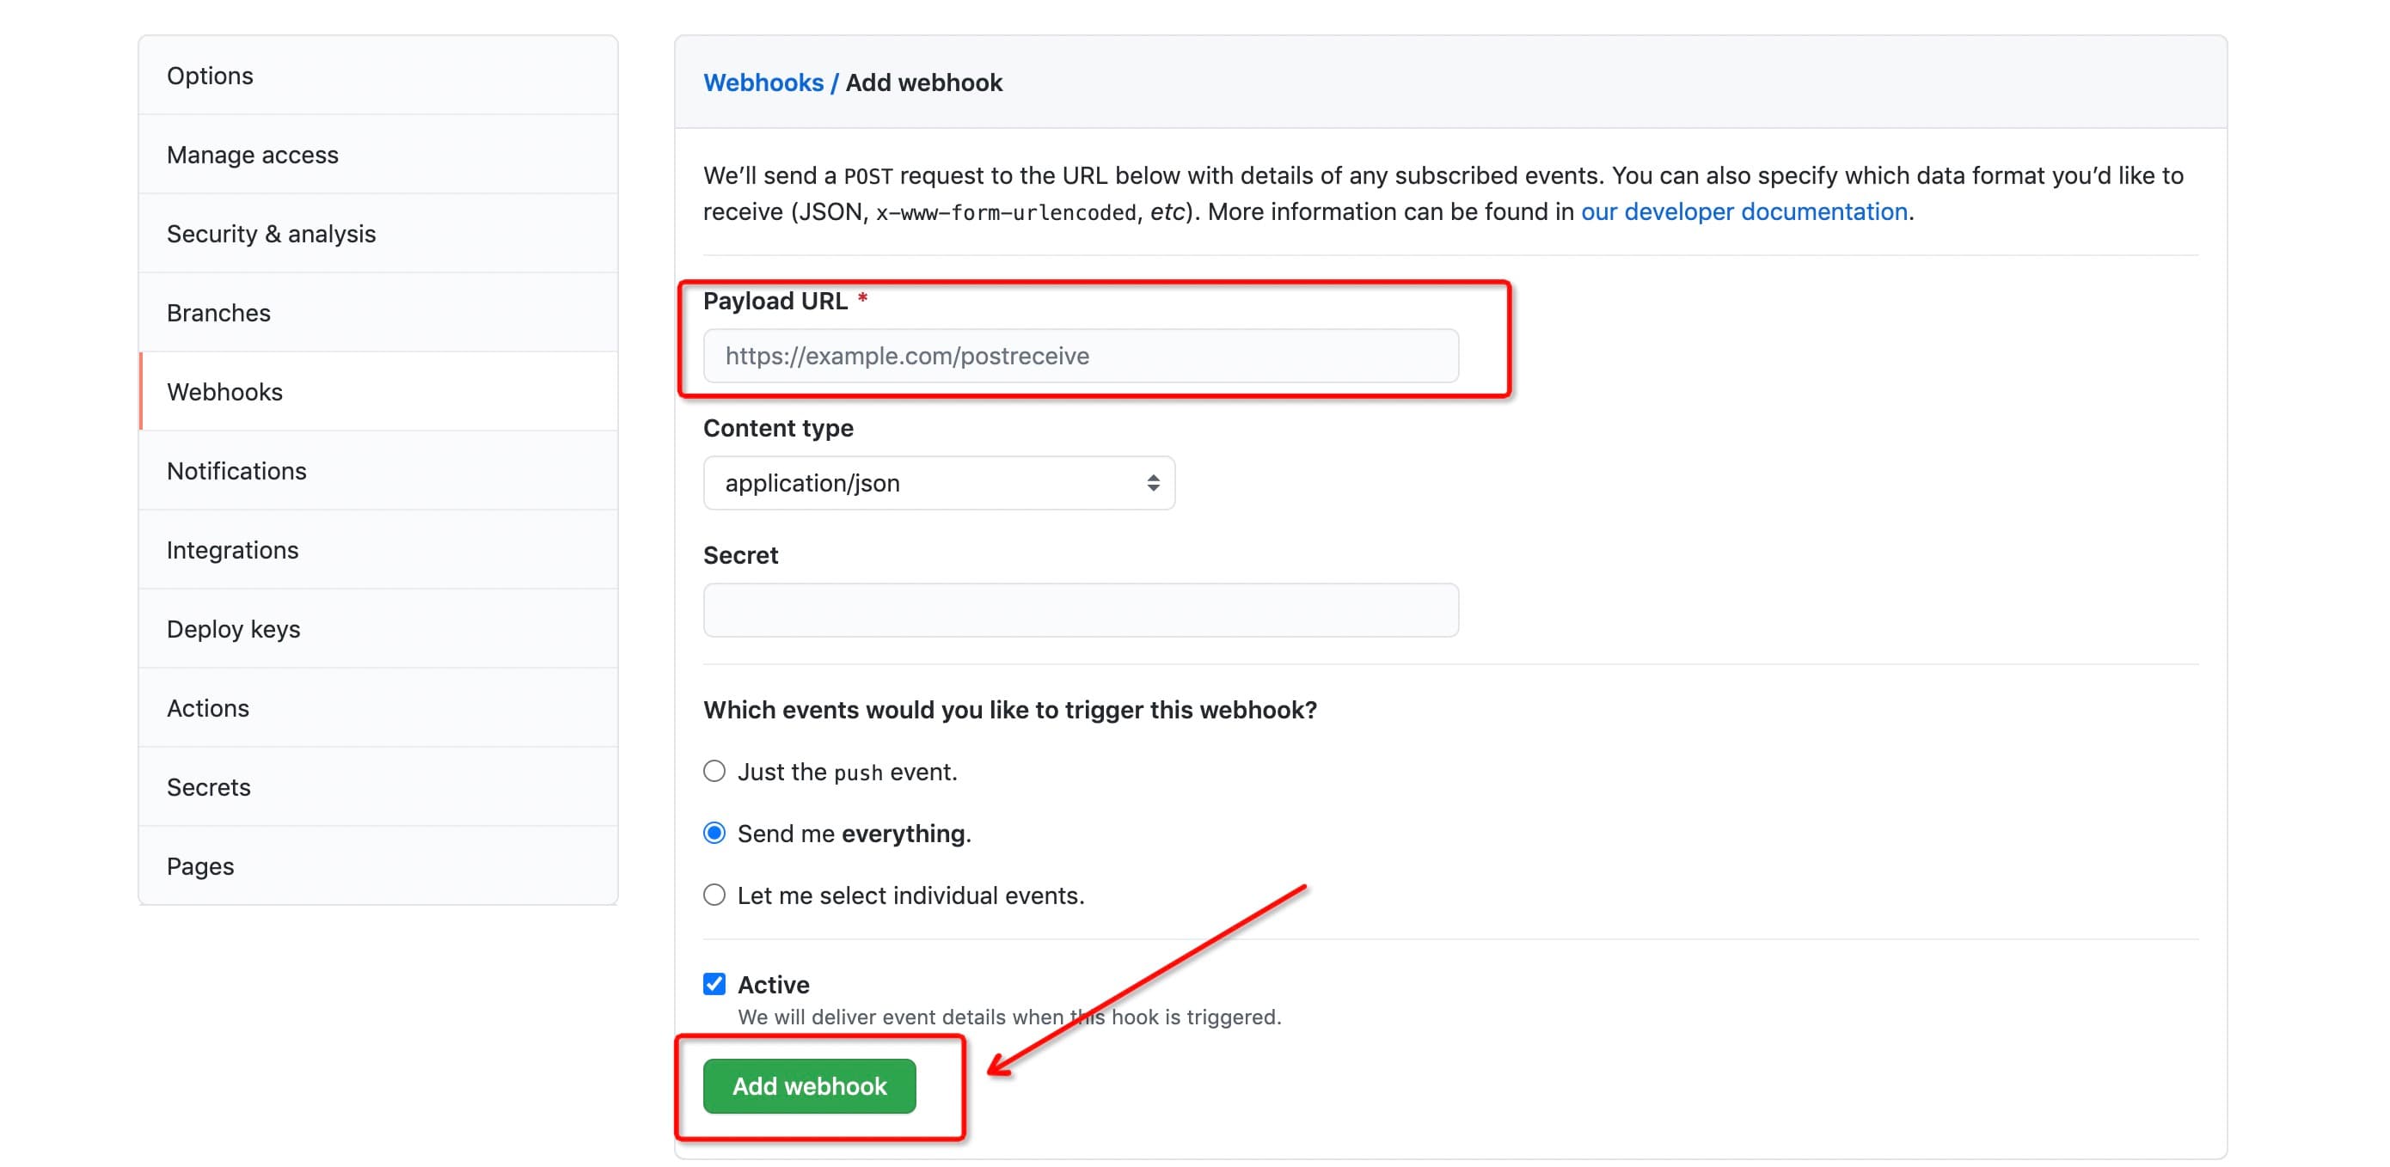Viewport: 2390px width, 1167px height.
Task: Go to Manage access settings
Action: point(377,154)
